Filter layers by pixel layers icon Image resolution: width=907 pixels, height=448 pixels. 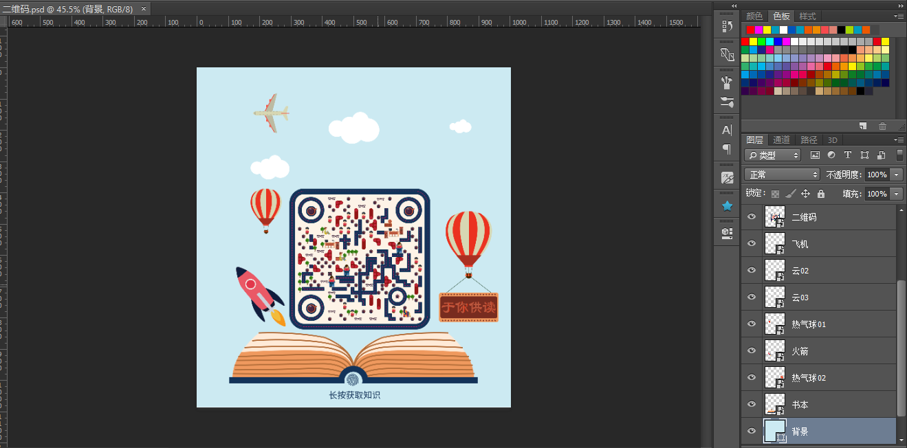pyautogui.click(x=816, y=155)
